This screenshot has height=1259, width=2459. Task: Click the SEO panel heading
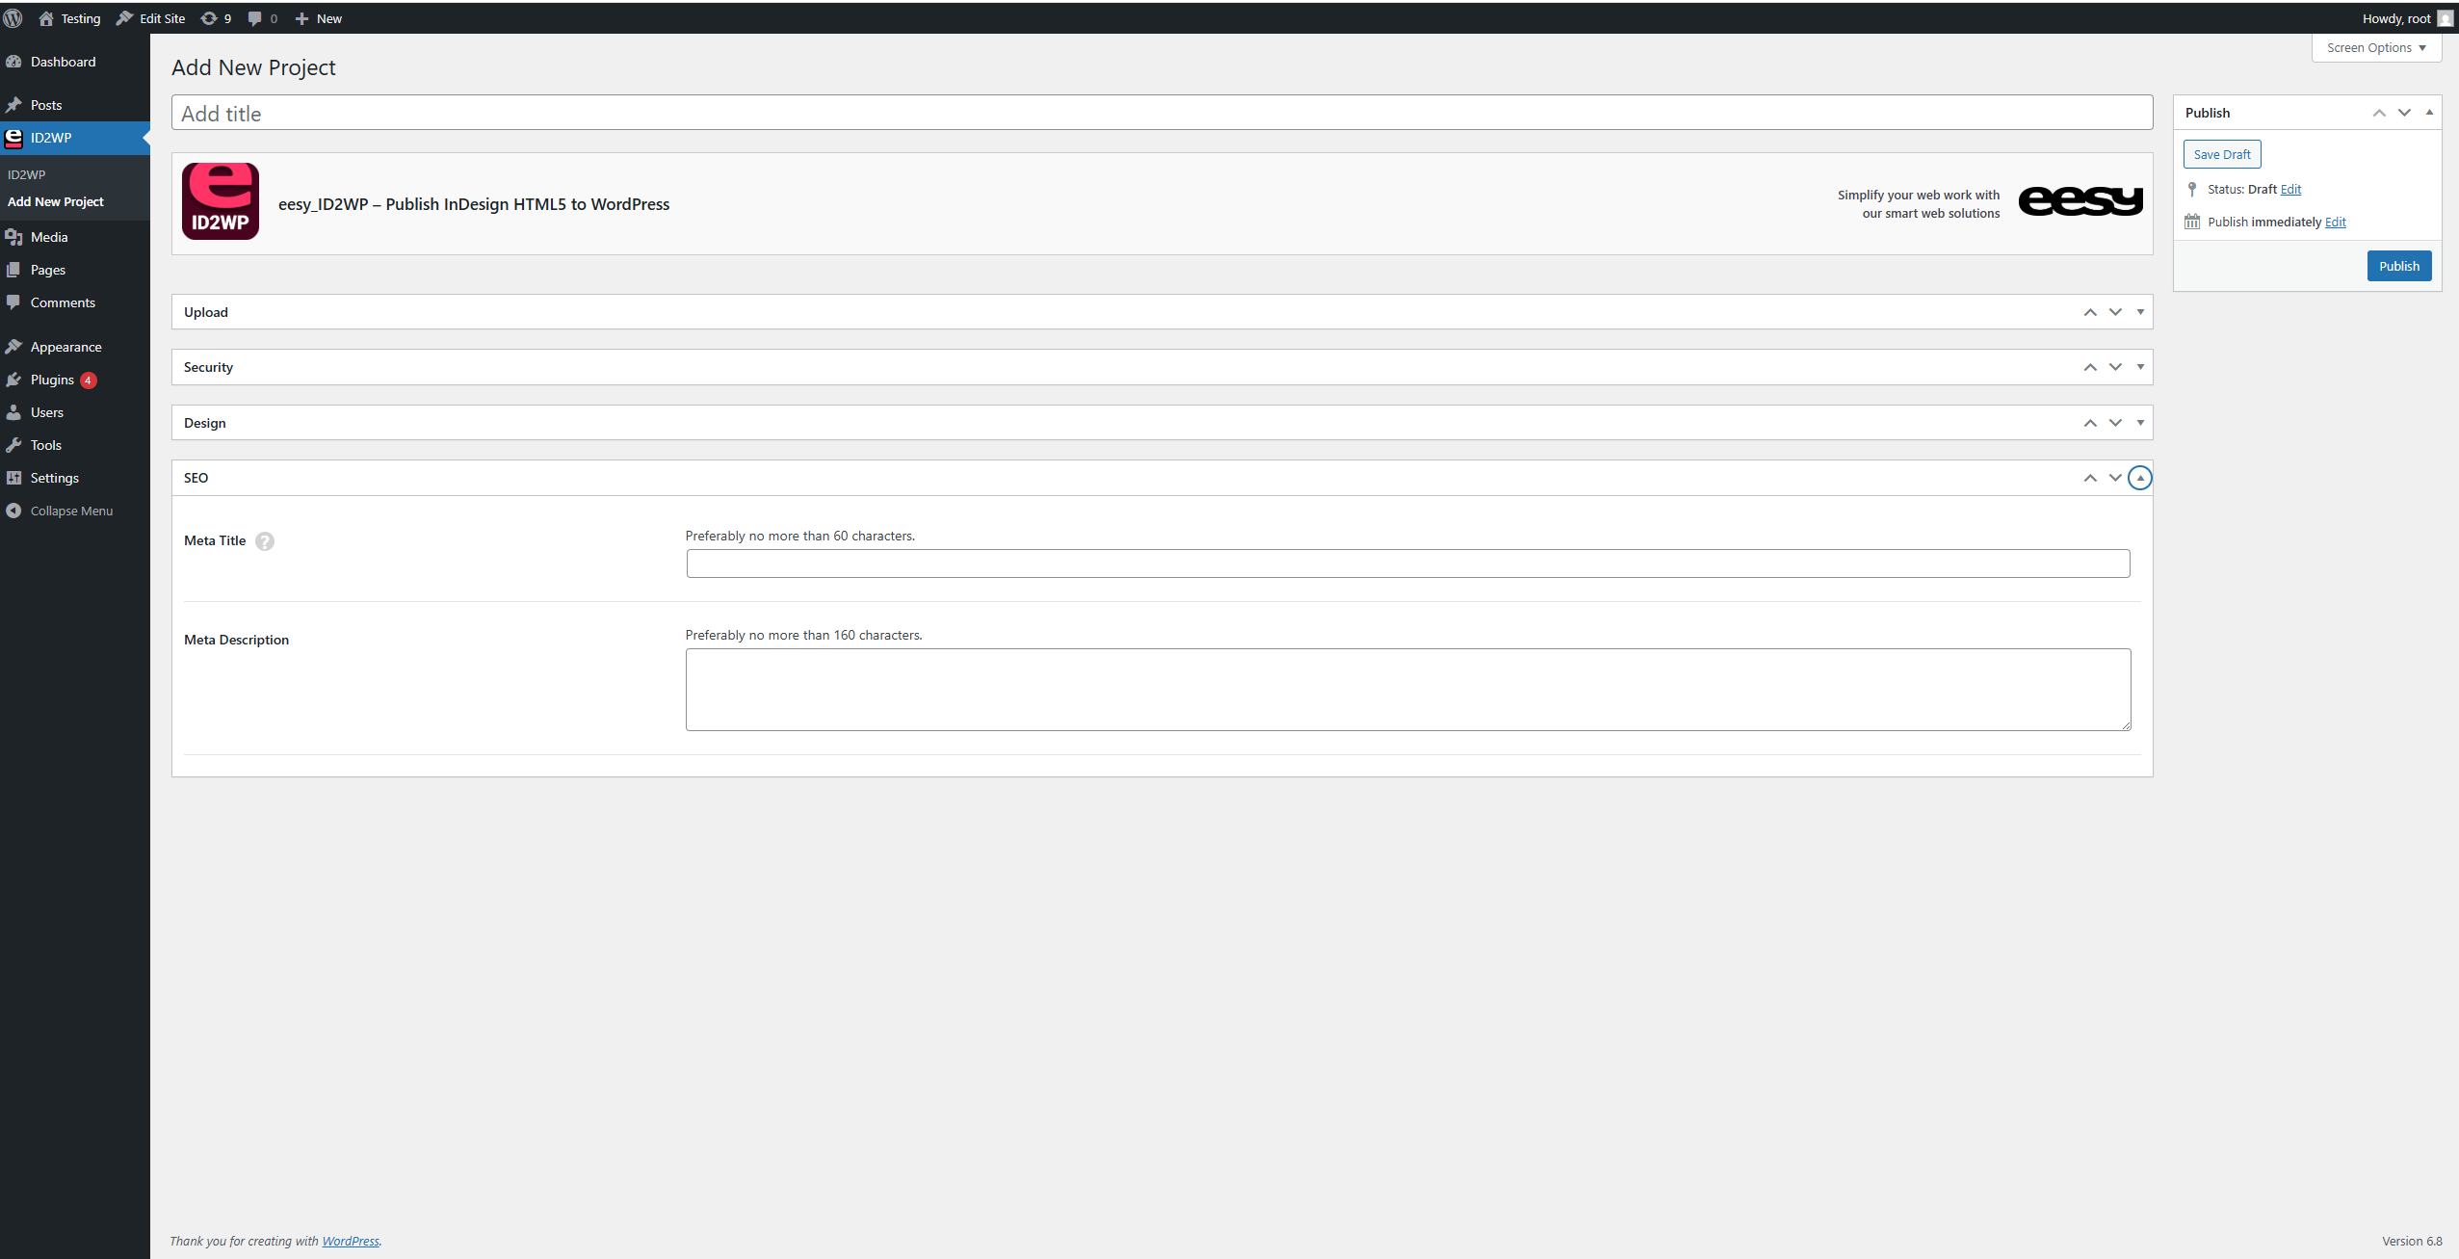point(196,478)
